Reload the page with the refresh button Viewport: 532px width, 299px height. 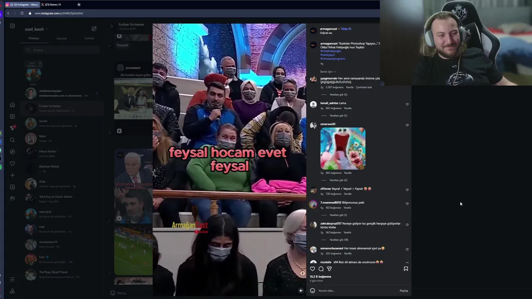[22, 13]
